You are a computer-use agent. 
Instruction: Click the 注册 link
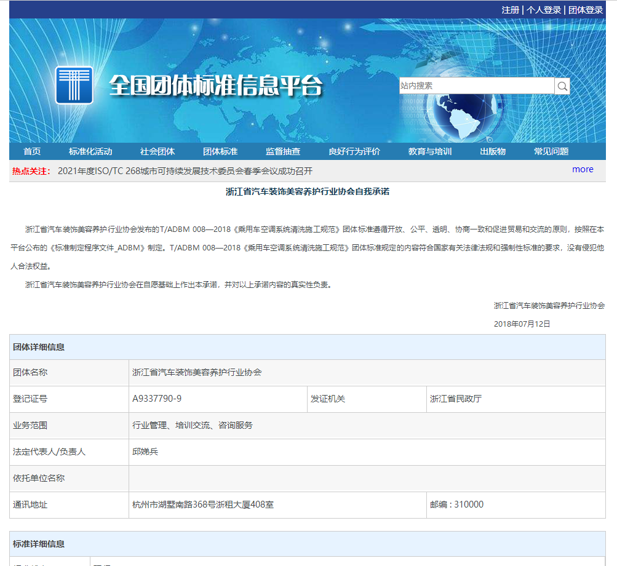tap(511, 10)
